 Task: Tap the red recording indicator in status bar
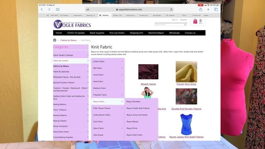point(200,5)
